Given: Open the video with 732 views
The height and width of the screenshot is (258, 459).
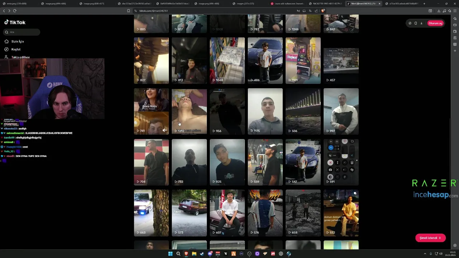Looking at the screenshot, I should click(189, 162).
